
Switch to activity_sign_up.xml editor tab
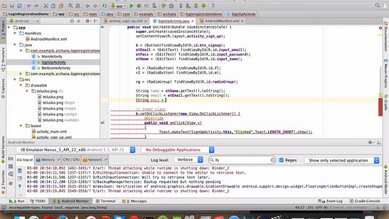[126, 21]
